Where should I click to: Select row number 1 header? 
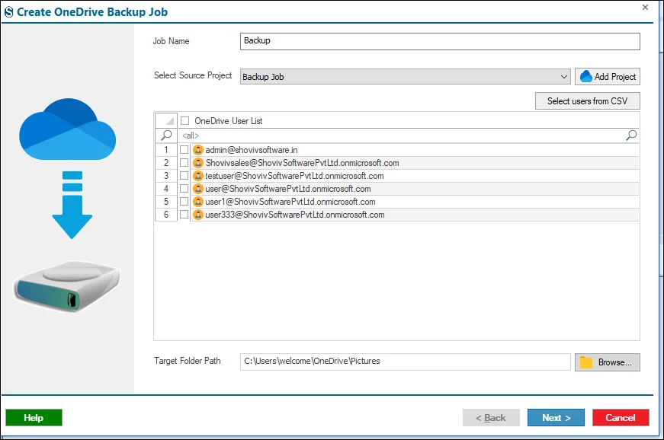pyautogui.click(x=166, y=150)
